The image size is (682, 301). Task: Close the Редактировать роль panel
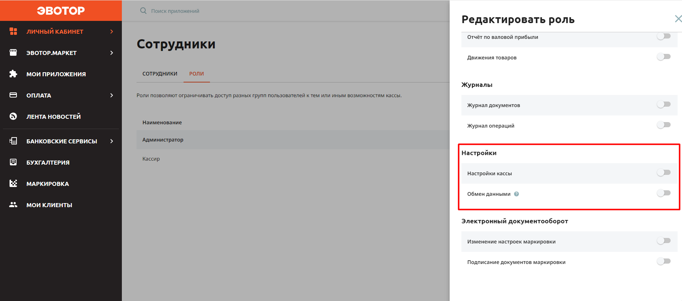pos(678,19)
